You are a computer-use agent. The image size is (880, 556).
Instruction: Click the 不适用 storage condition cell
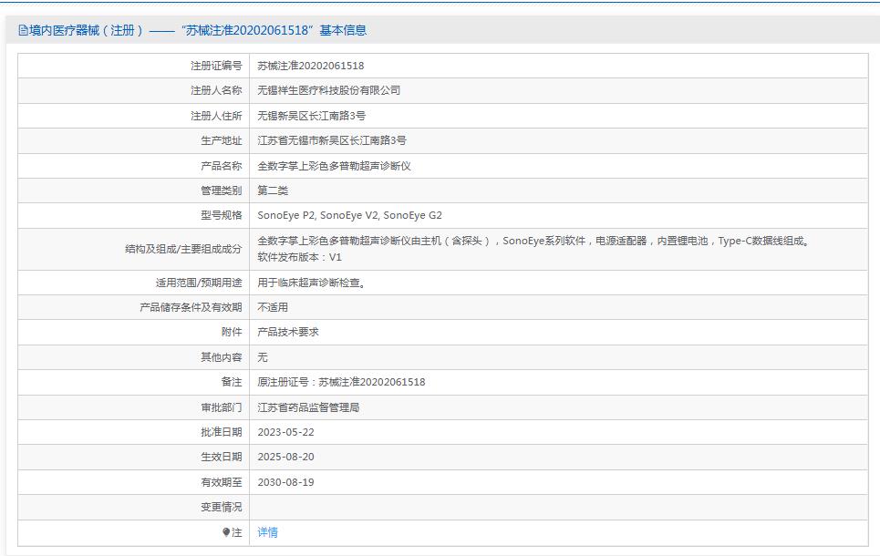274,307
